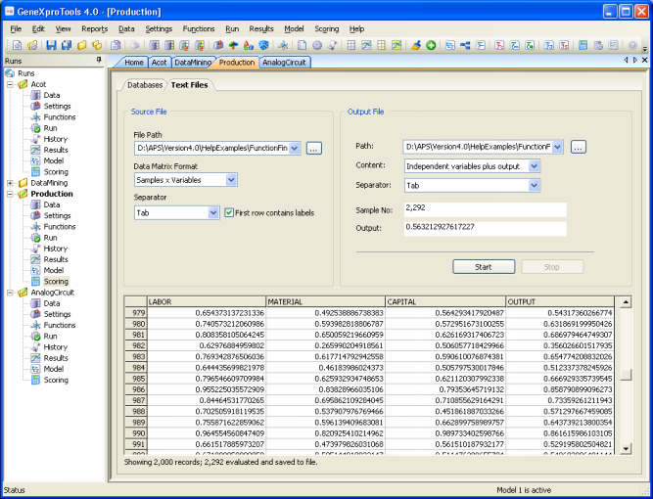Switch to the Databases tab
653x499 pixels.
(145, 85)
